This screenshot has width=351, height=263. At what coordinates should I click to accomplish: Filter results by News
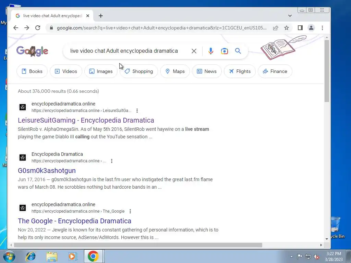207,71
